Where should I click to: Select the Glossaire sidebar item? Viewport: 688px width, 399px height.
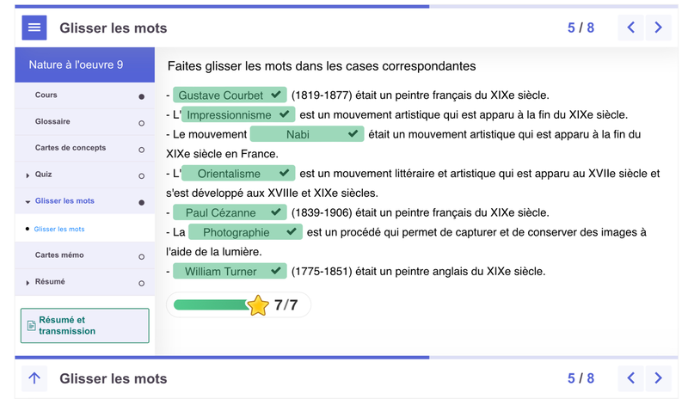point(52,122)
